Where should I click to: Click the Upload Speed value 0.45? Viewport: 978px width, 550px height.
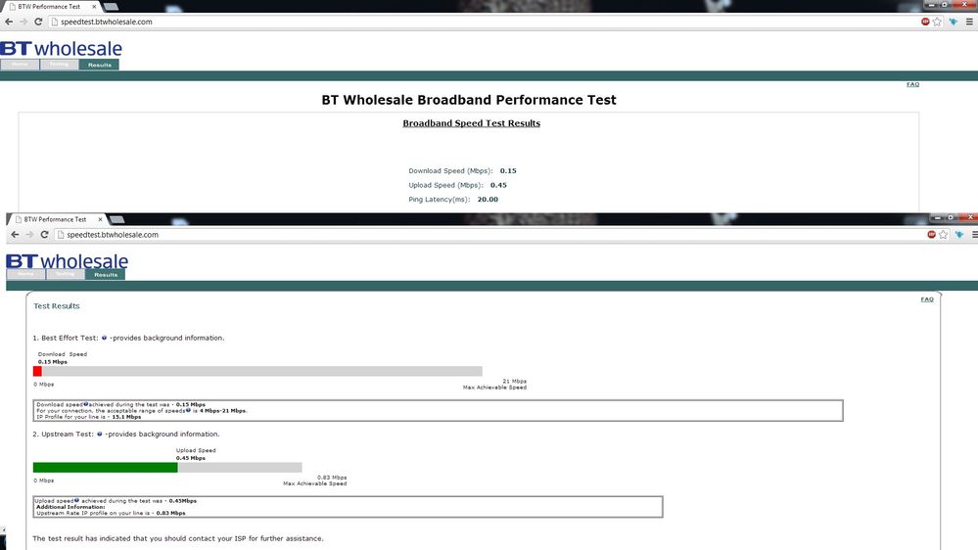498,185
